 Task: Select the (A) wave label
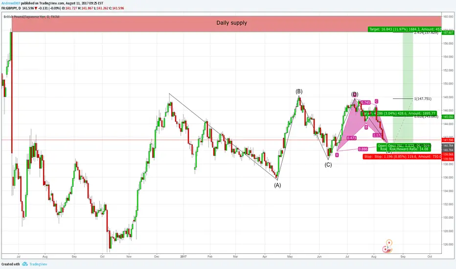click(277, 185)
